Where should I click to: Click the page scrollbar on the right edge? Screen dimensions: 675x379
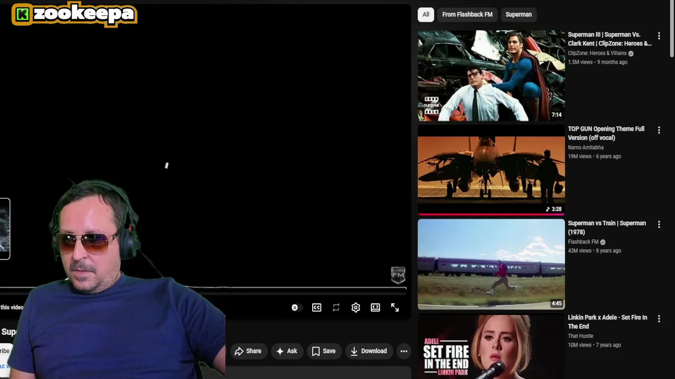(x=672, y=29)
